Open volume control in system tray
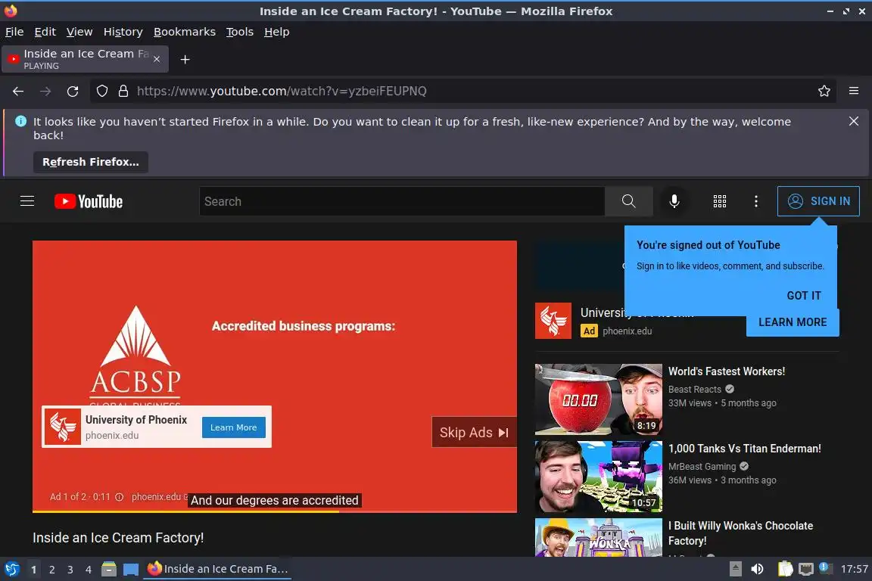 click(757, 570)
